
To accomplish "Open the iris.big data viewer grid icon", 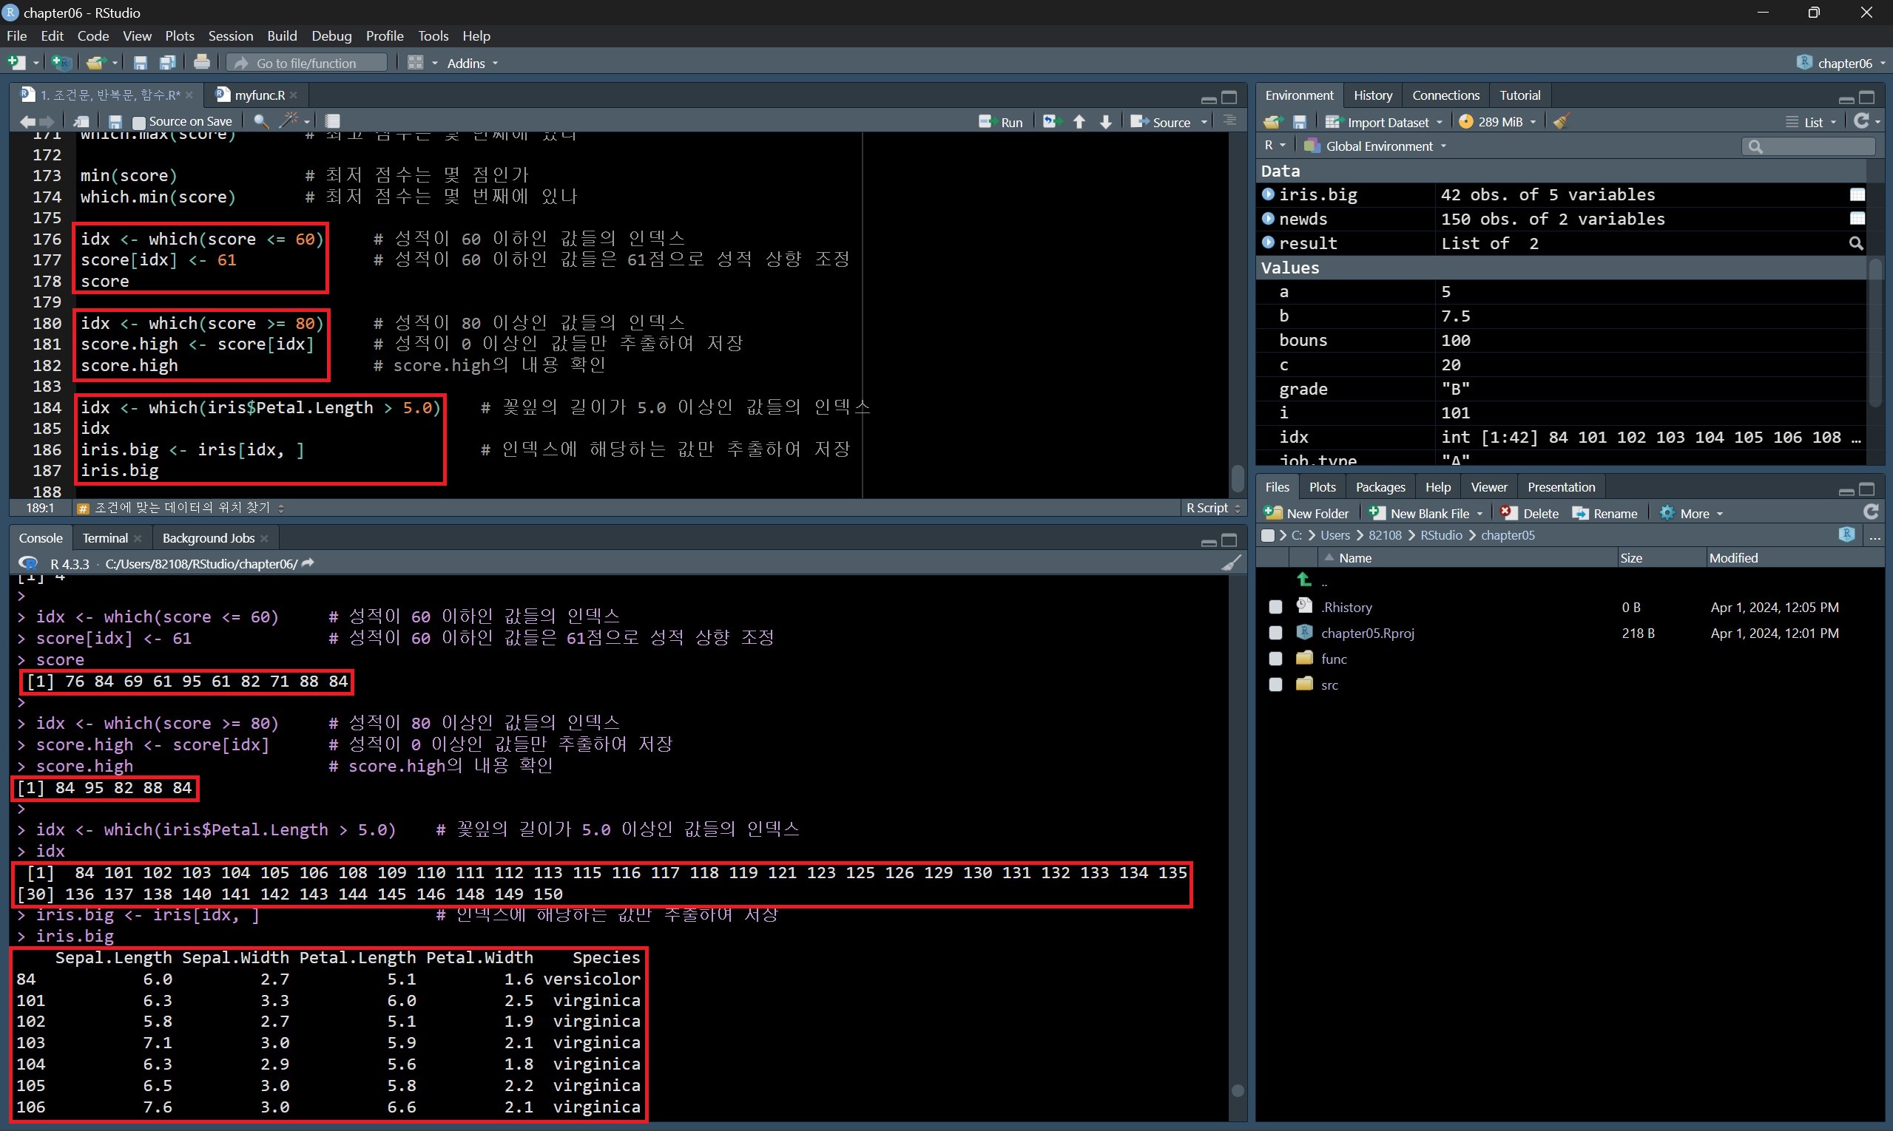I will (x=1857, y=195).
